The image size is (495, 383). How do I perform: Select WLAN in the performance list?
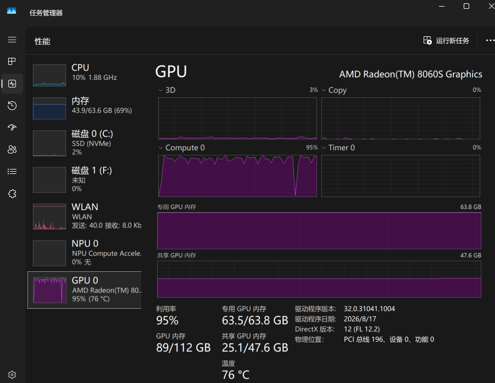(85, 216)
